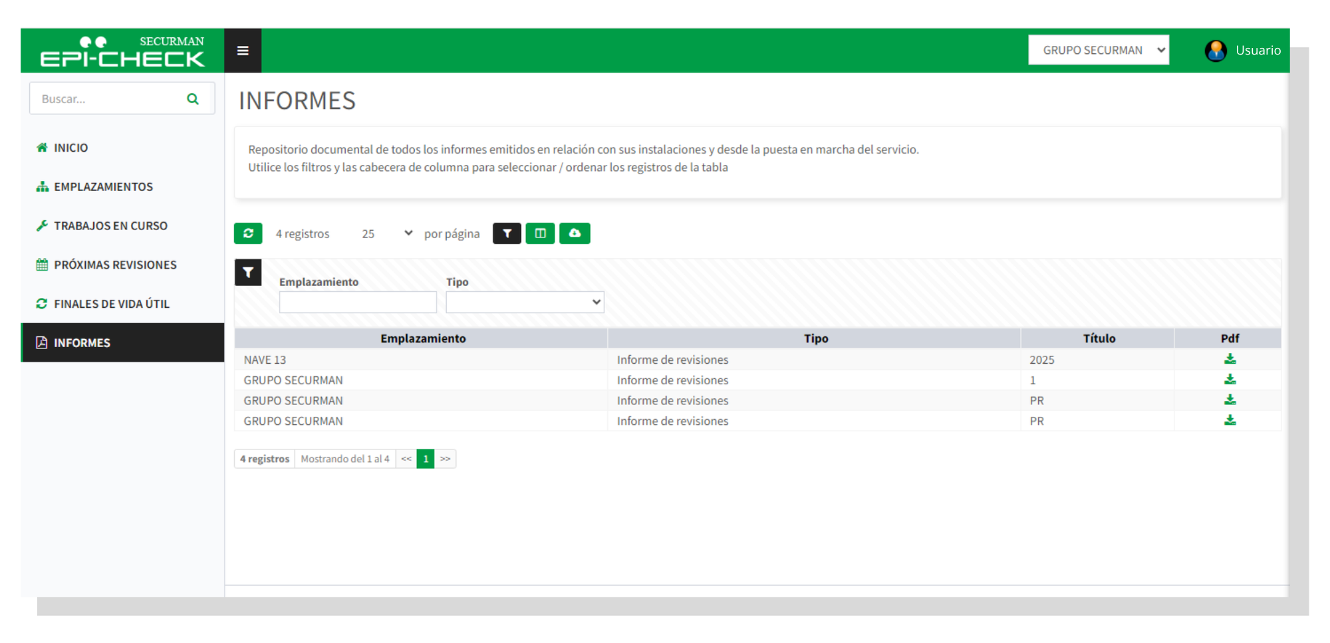This screenshot has height=643, width=1330.
Task: Open Próximas Revisiones menu item
Action: coord(115,265)
